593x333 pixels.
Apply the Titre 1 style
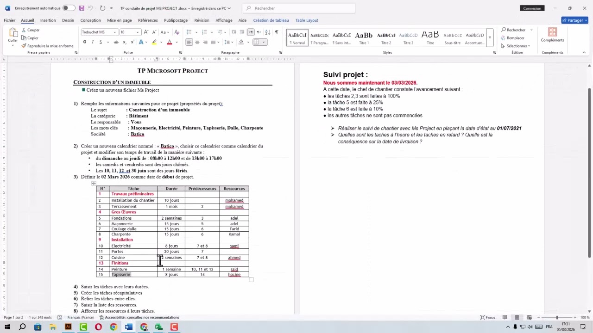[364, 38]
